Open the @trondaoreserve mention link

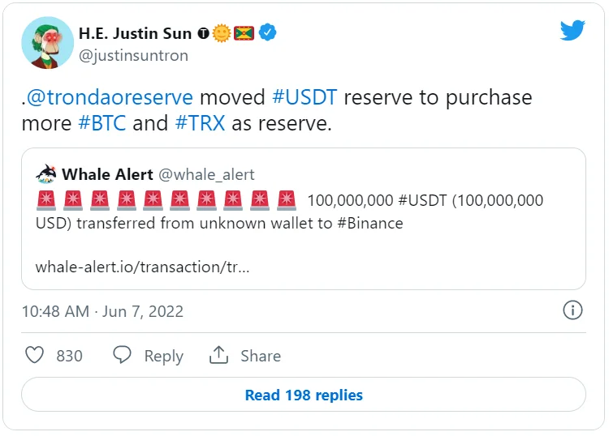point(110,98)
